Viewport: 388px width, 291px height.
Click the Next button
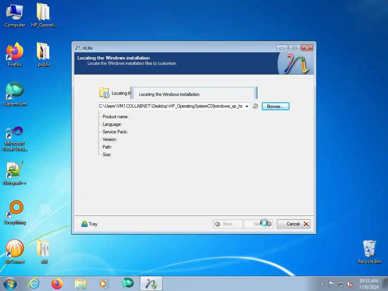coord(258,224)
